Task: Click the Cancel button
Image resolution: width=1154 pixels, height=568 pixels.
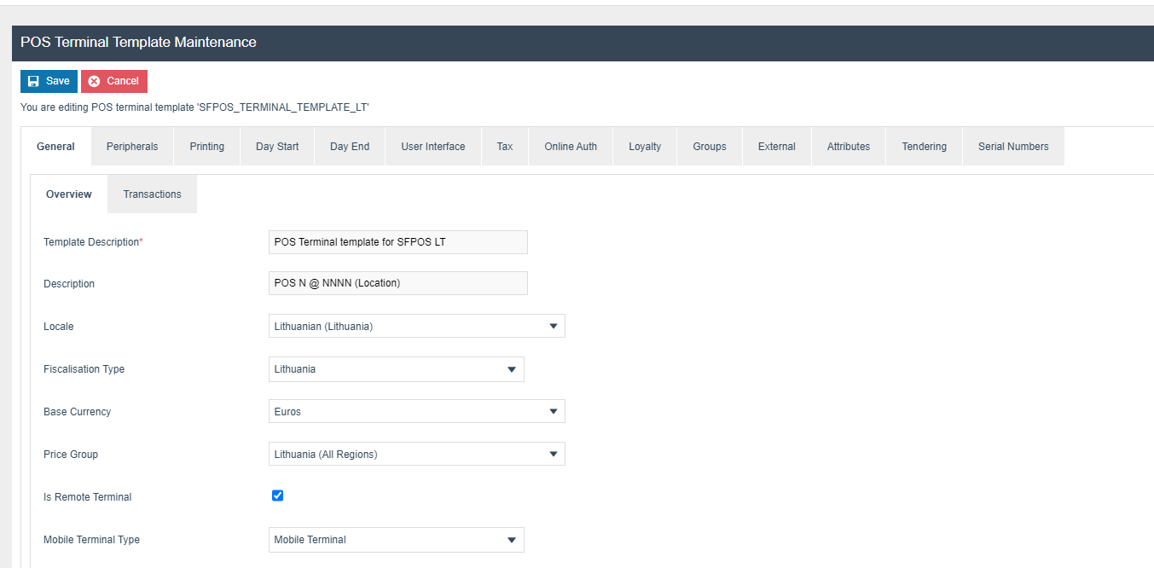Action: coord(114,81)
